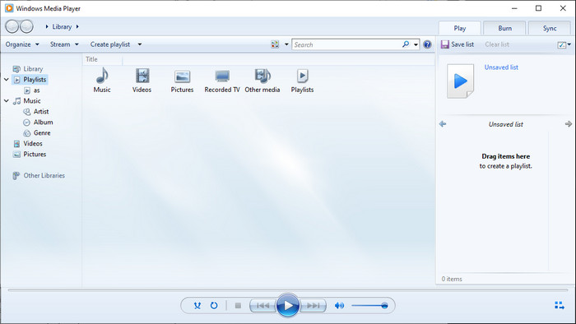Click the Previous track button

pyautogui.click(x=262, y=305)
